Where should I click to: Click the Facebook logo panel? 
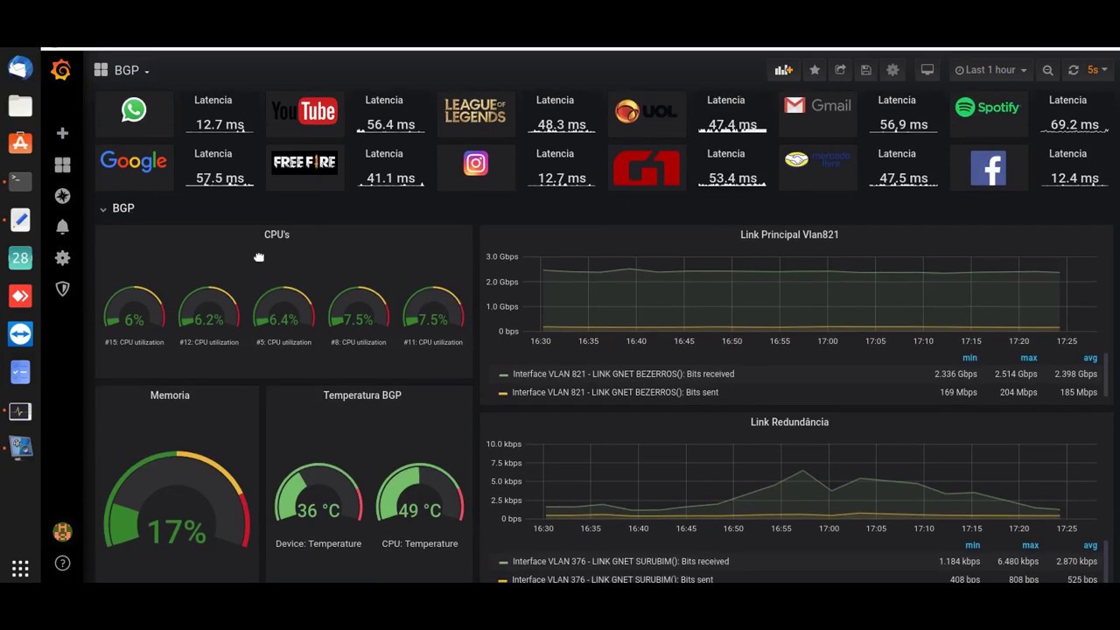point(988,167)
